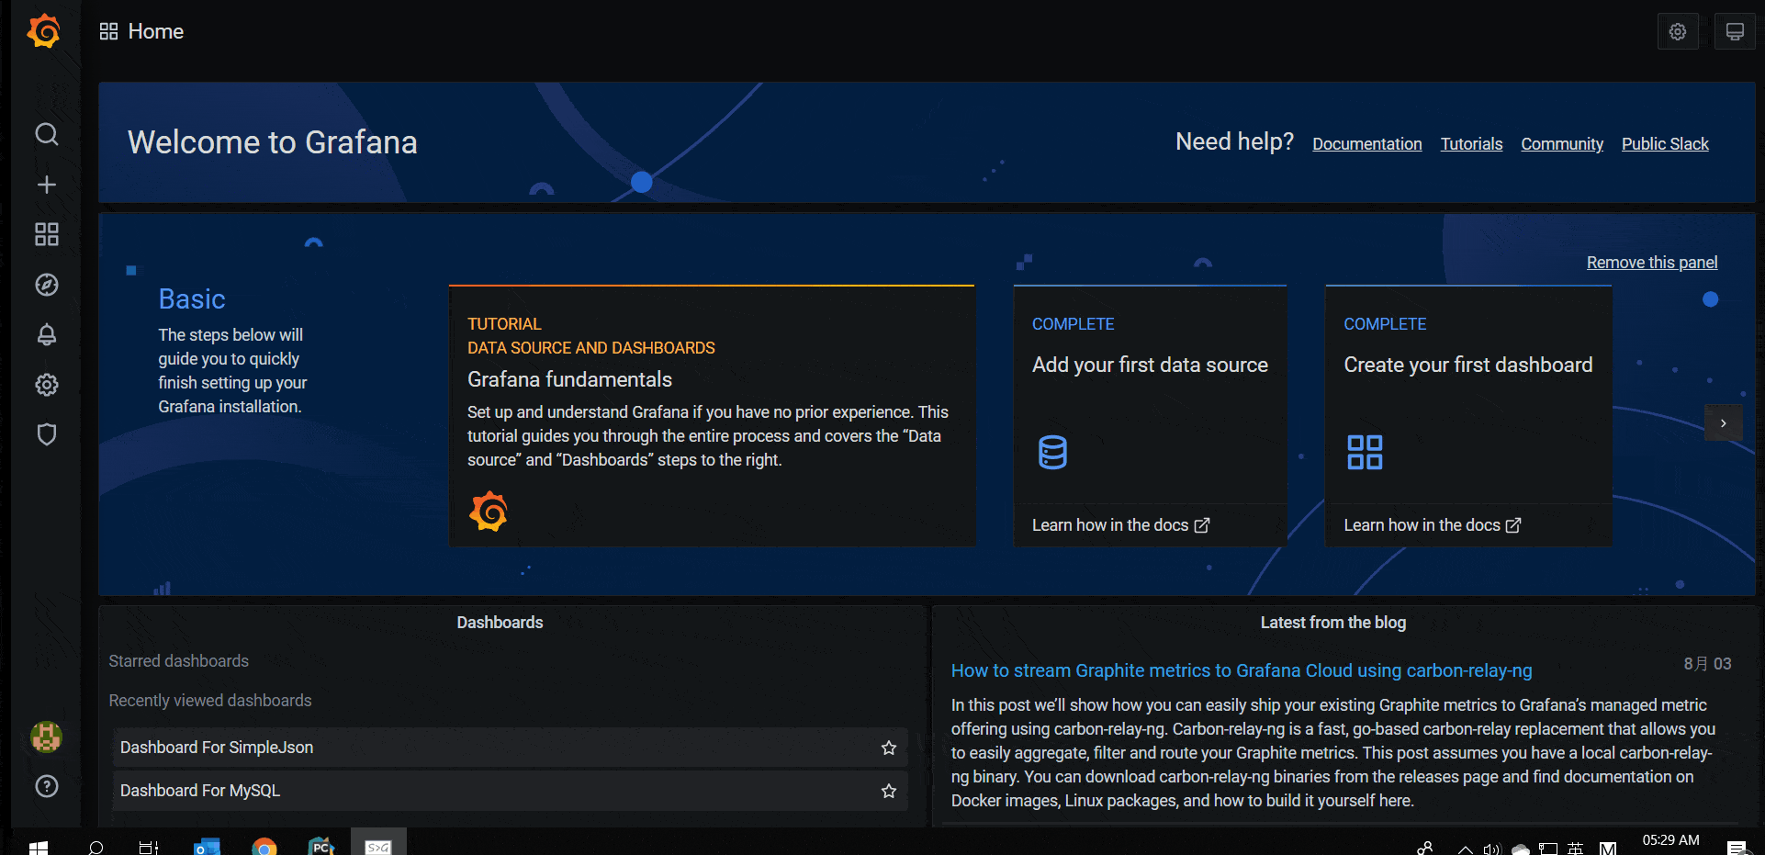Open the carbon-relay-ng blog post

1242,670
